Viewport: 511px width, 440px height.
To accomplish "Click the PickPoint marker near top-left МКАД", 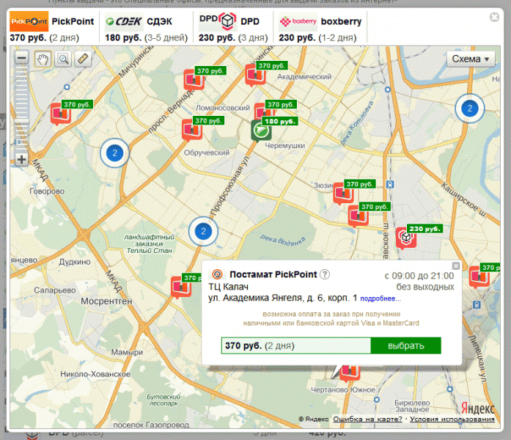I will [x=60, y=114].
